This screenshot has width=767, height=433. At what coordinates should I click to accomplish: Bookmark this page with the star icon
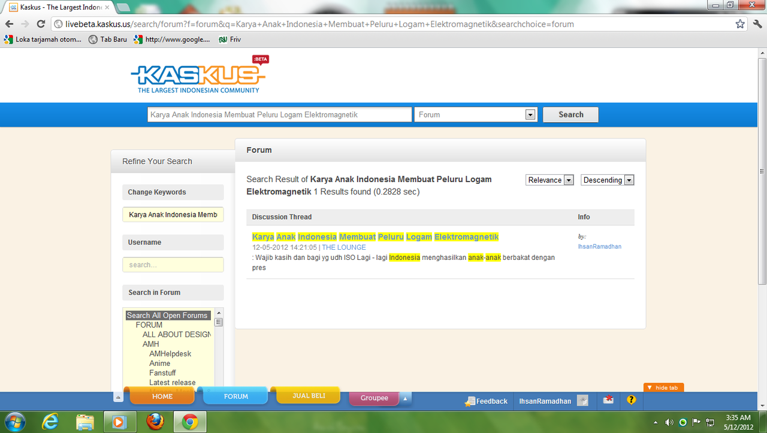(x=740, y=24)
